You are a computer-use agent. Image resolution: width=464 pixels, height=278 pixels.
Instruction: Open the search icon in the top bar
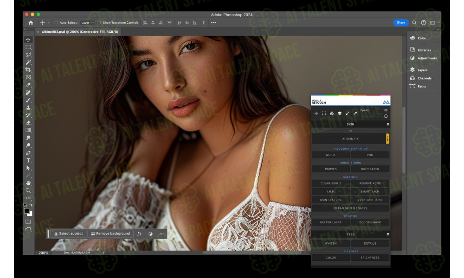pos(414,22)
